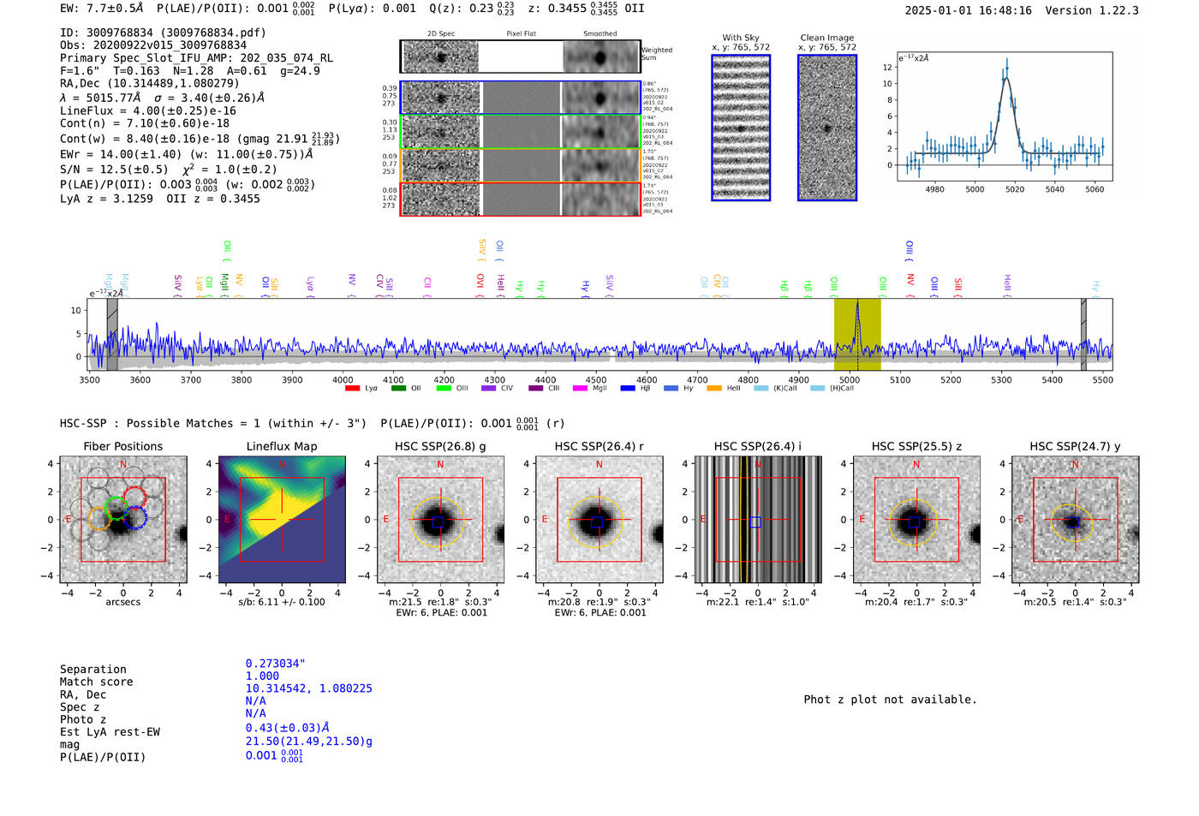Click the EWr = 14.00 line
The width and height of the screenshot is (1199, 816).
[186, 154]
